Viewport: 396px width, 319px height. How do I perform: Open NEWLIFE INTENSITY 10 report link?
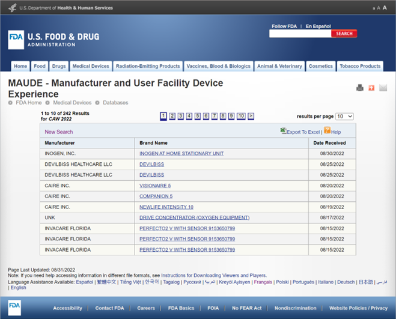pos(166,207)
